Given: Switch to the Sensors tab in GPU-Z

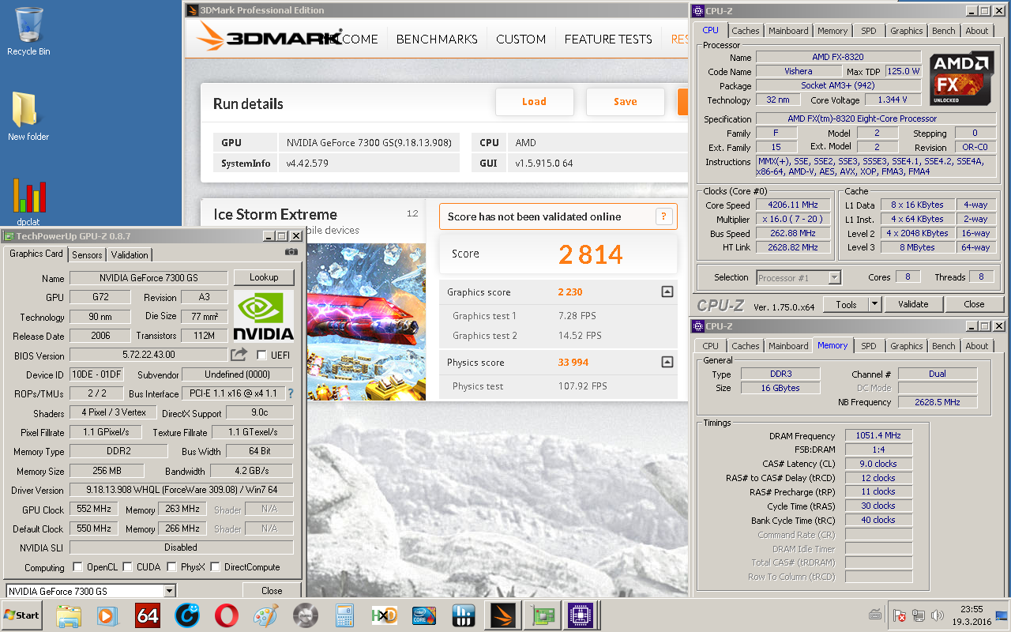Looking at the screenshot, I should click(x=87, y=255).
